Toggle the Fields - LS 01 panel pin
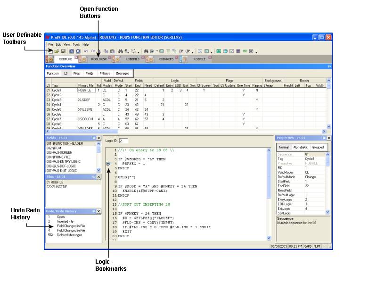377x283 pixels. pyautogui.click(x=94, y=138)
